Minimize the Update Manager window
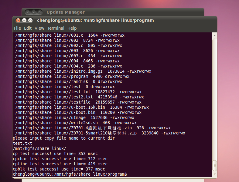The width and height of the screenshot is (239, 182). click(34, 12)
